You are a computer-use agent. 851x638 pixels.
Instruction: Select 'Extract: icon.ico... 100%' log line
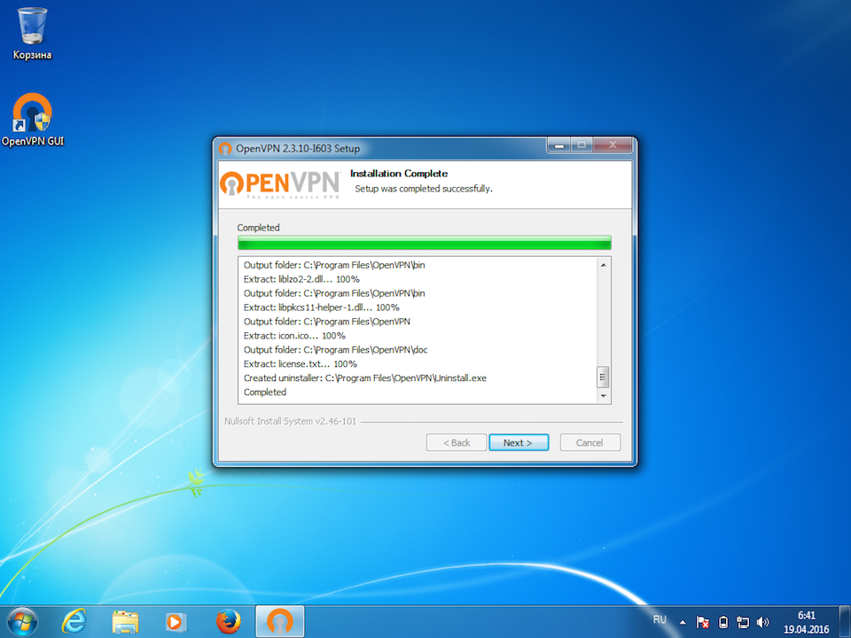click(x=294, y=336)
